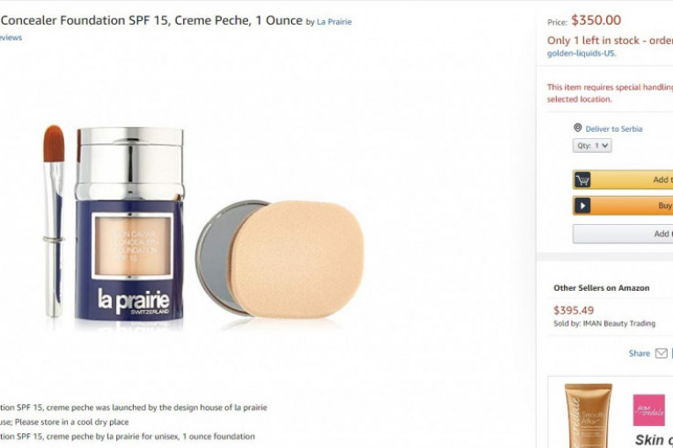Screen dimensions: 673x448
Task: Click the pink Jane Iredale logo
Action: tap(648, 409)
